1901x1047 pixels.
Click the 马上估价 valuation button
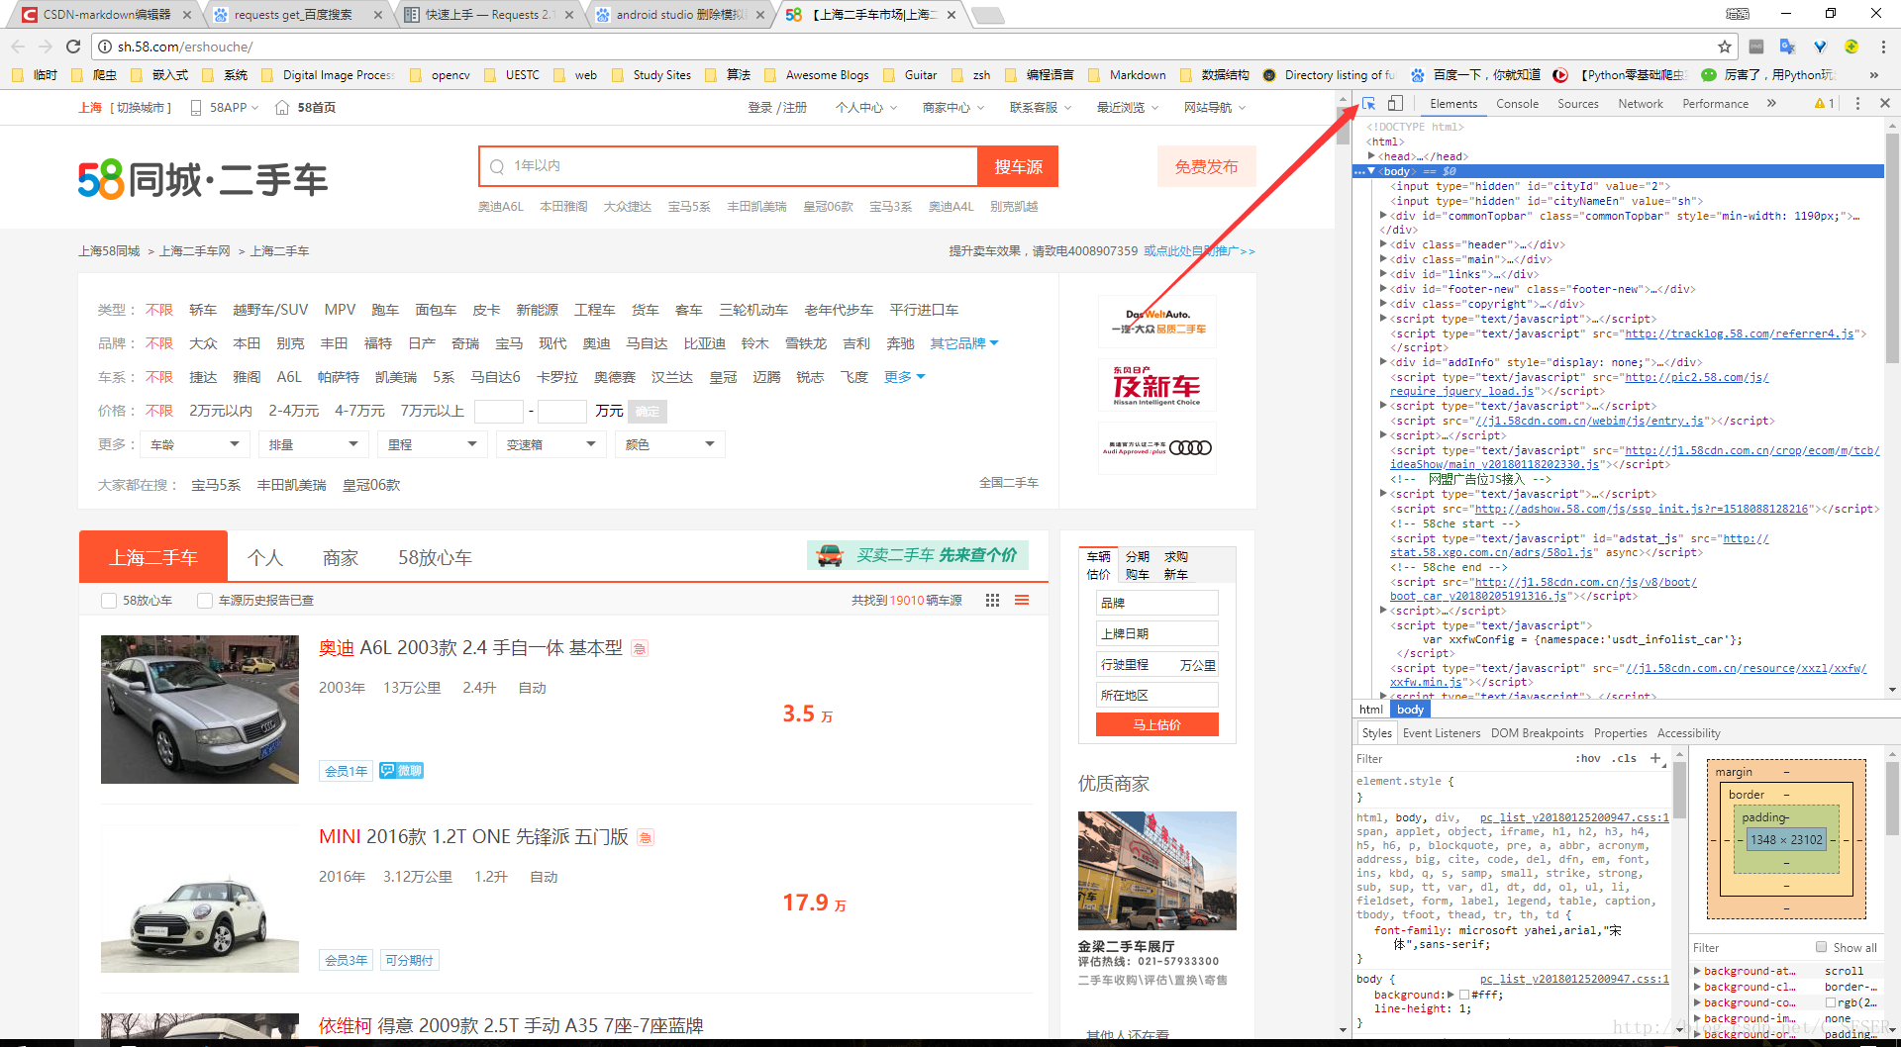1156,725
